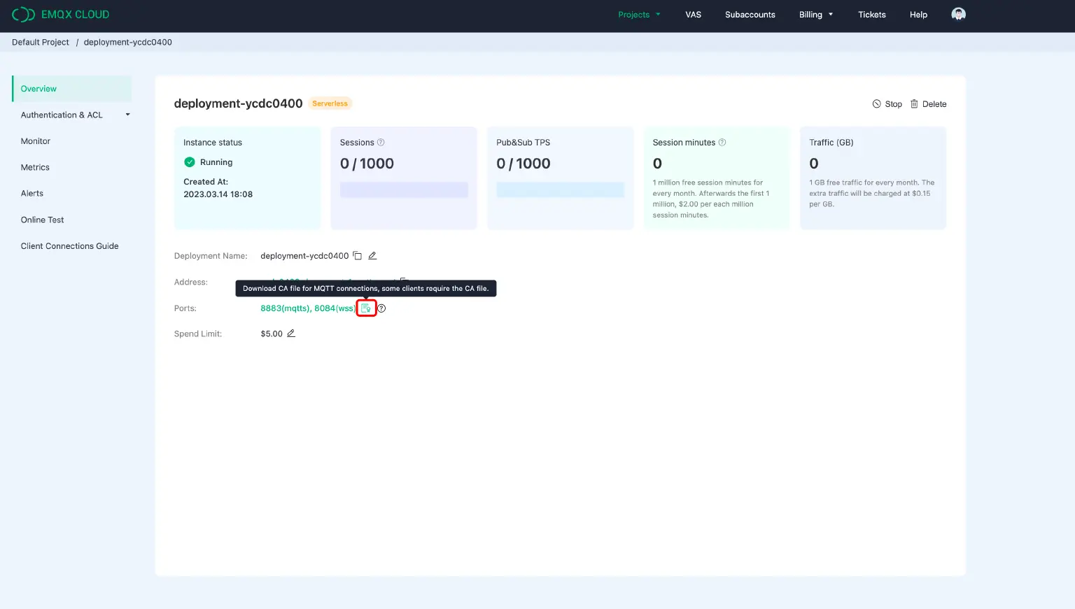Screen dimensions: 1075x609
Task: Click the Sessions usage progress bar
Action: click(403, 189)
